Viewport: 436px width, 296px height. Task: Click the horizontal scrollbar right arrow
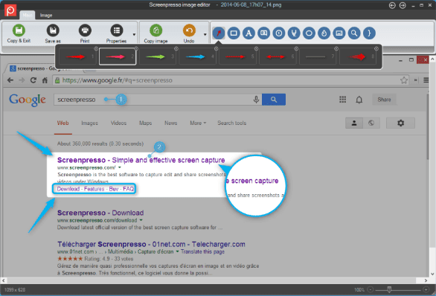(x=426, y=280)
